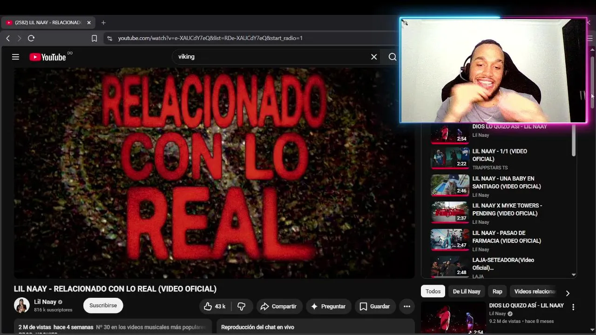Play UNA BABY EN SANTIAGO playlist thumbnail

[x=450, y=185]
